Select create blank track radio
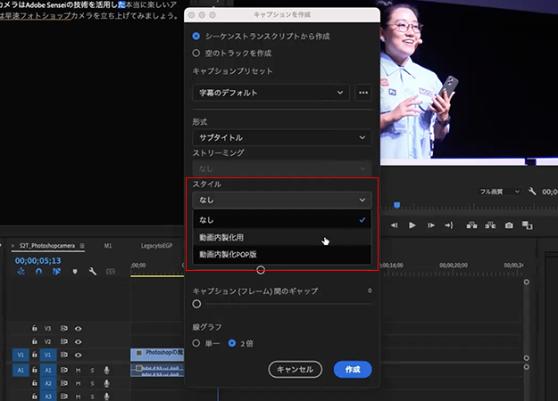Screen dimensions: 558x401 click(196, 53)
